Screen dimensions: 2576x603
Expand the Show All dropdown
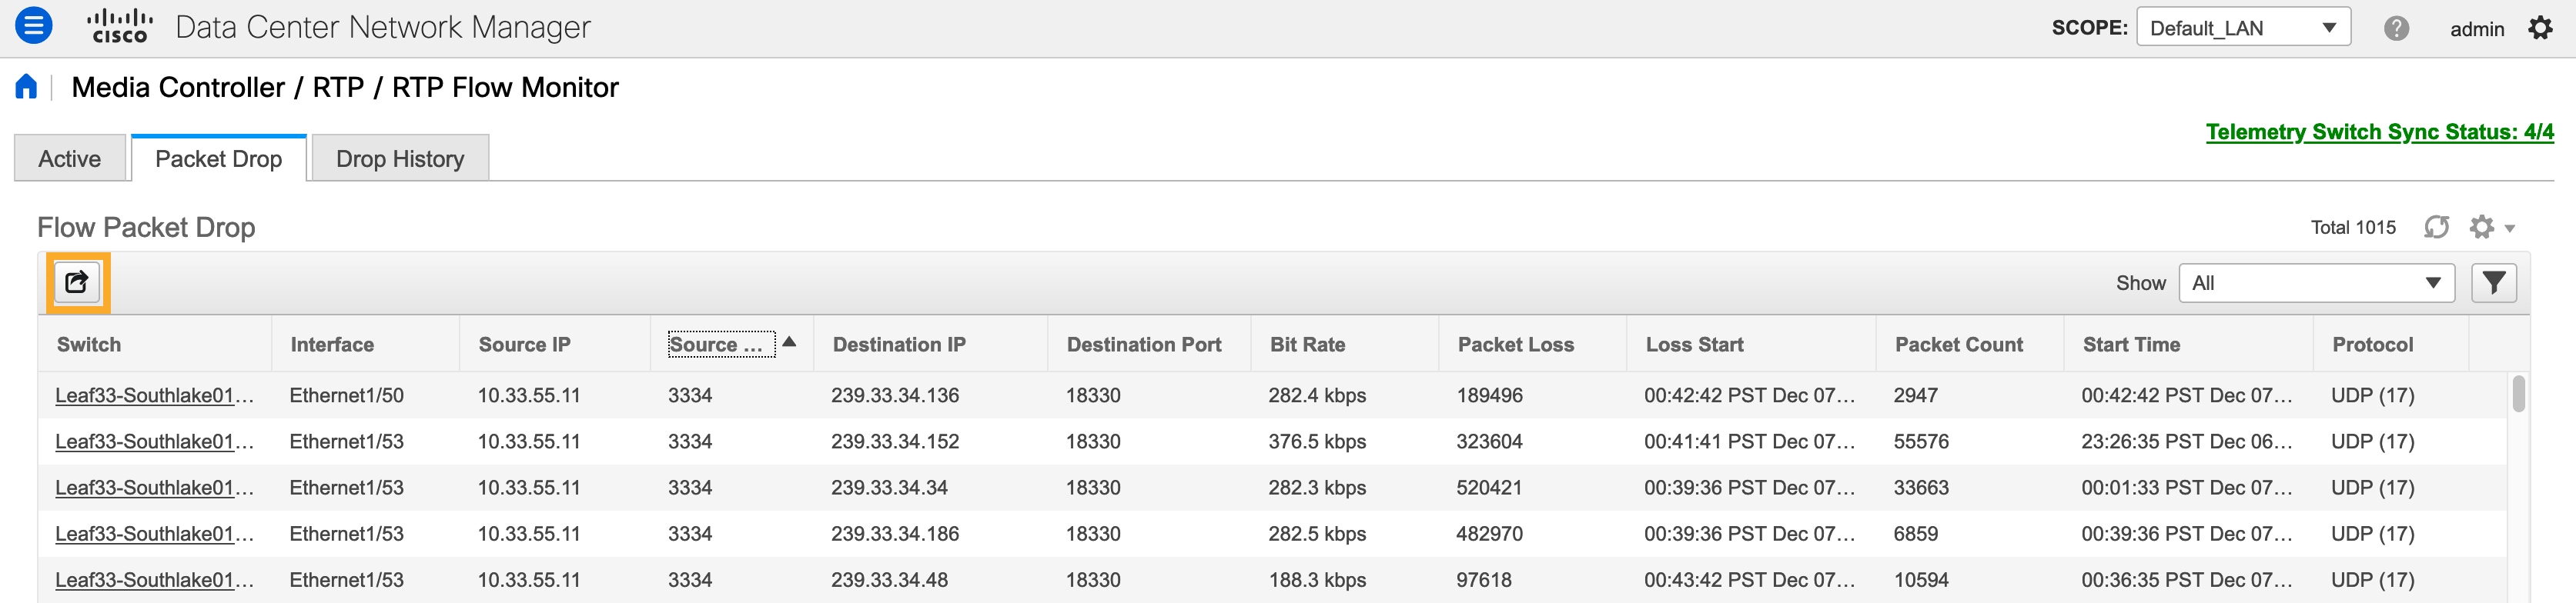click(2316, 282)
